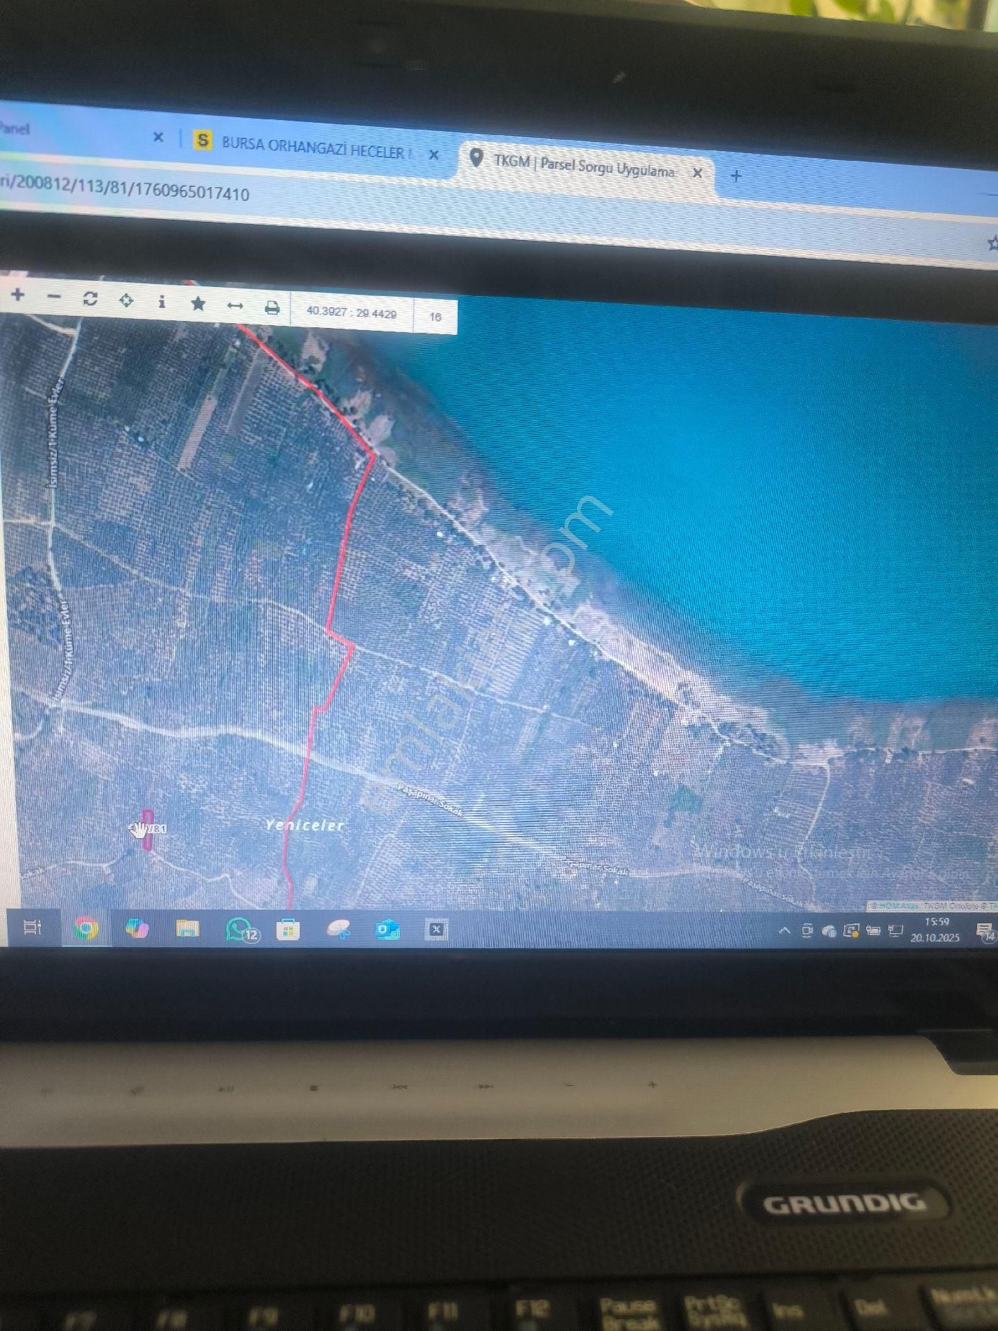This screenshot has height=1331, width=998.
Task: Bookmark this page with star icon
Action: click(992, 243)
